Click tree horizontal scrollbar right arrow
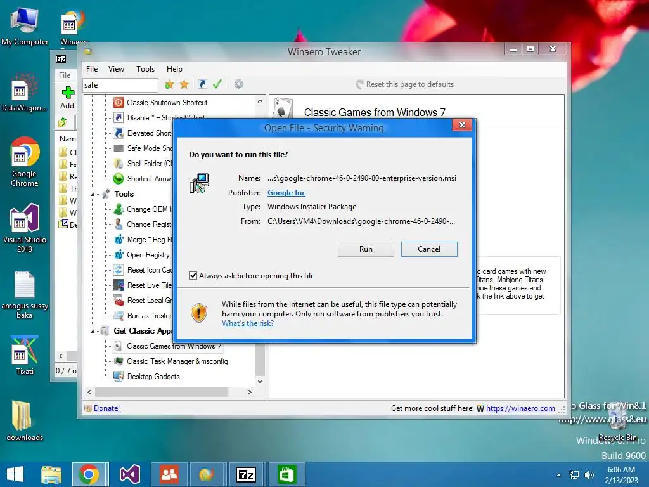649x487 pixels. pos(249,392)
